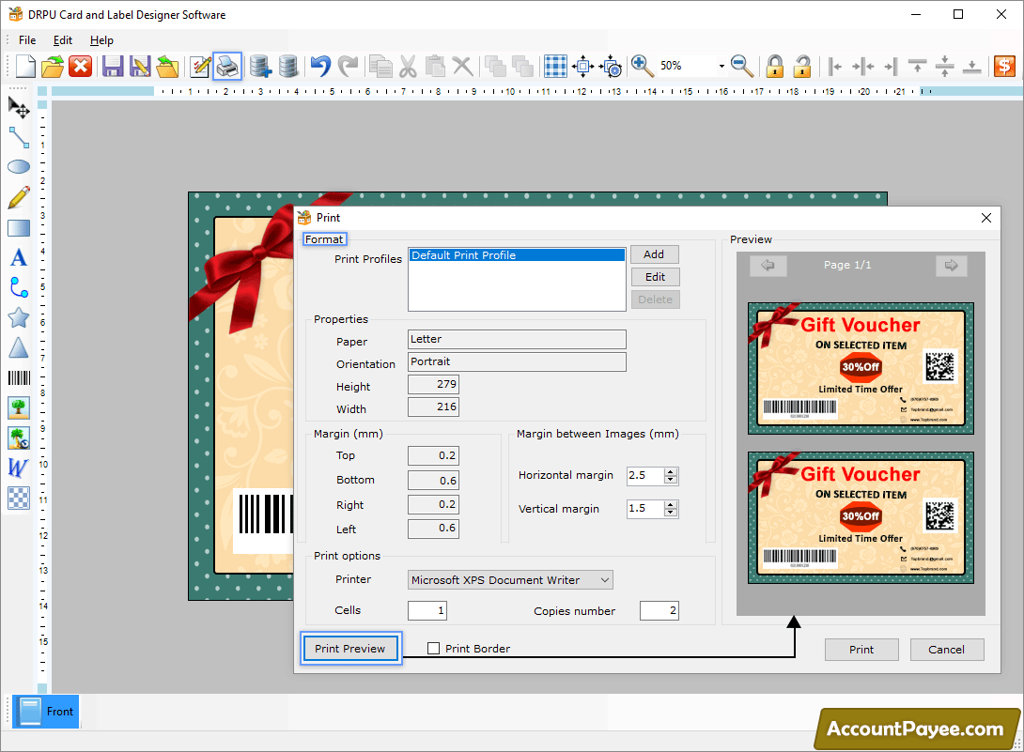The width and height of the screenshot is (1024, 752).
Task: Go to previous preview page arrow
Action: 768,265
